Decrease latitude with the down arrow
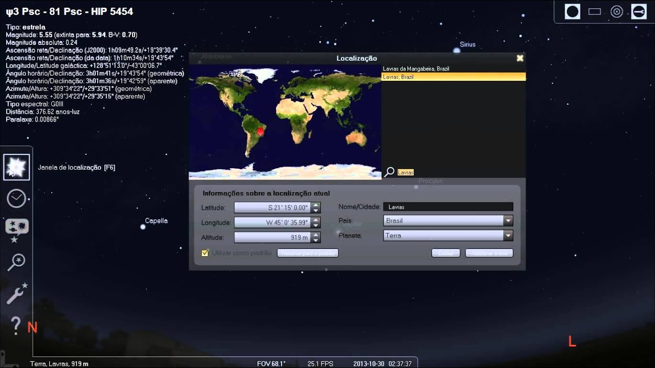Screen dimensions: 655x368 [x=316, y=210]
